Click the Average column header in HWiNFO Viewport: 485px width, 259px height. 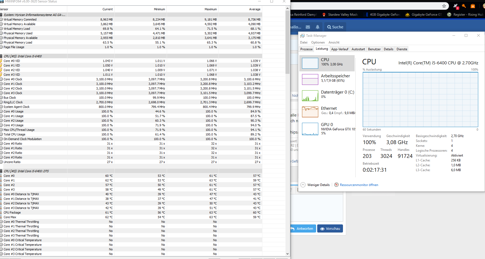240,9
